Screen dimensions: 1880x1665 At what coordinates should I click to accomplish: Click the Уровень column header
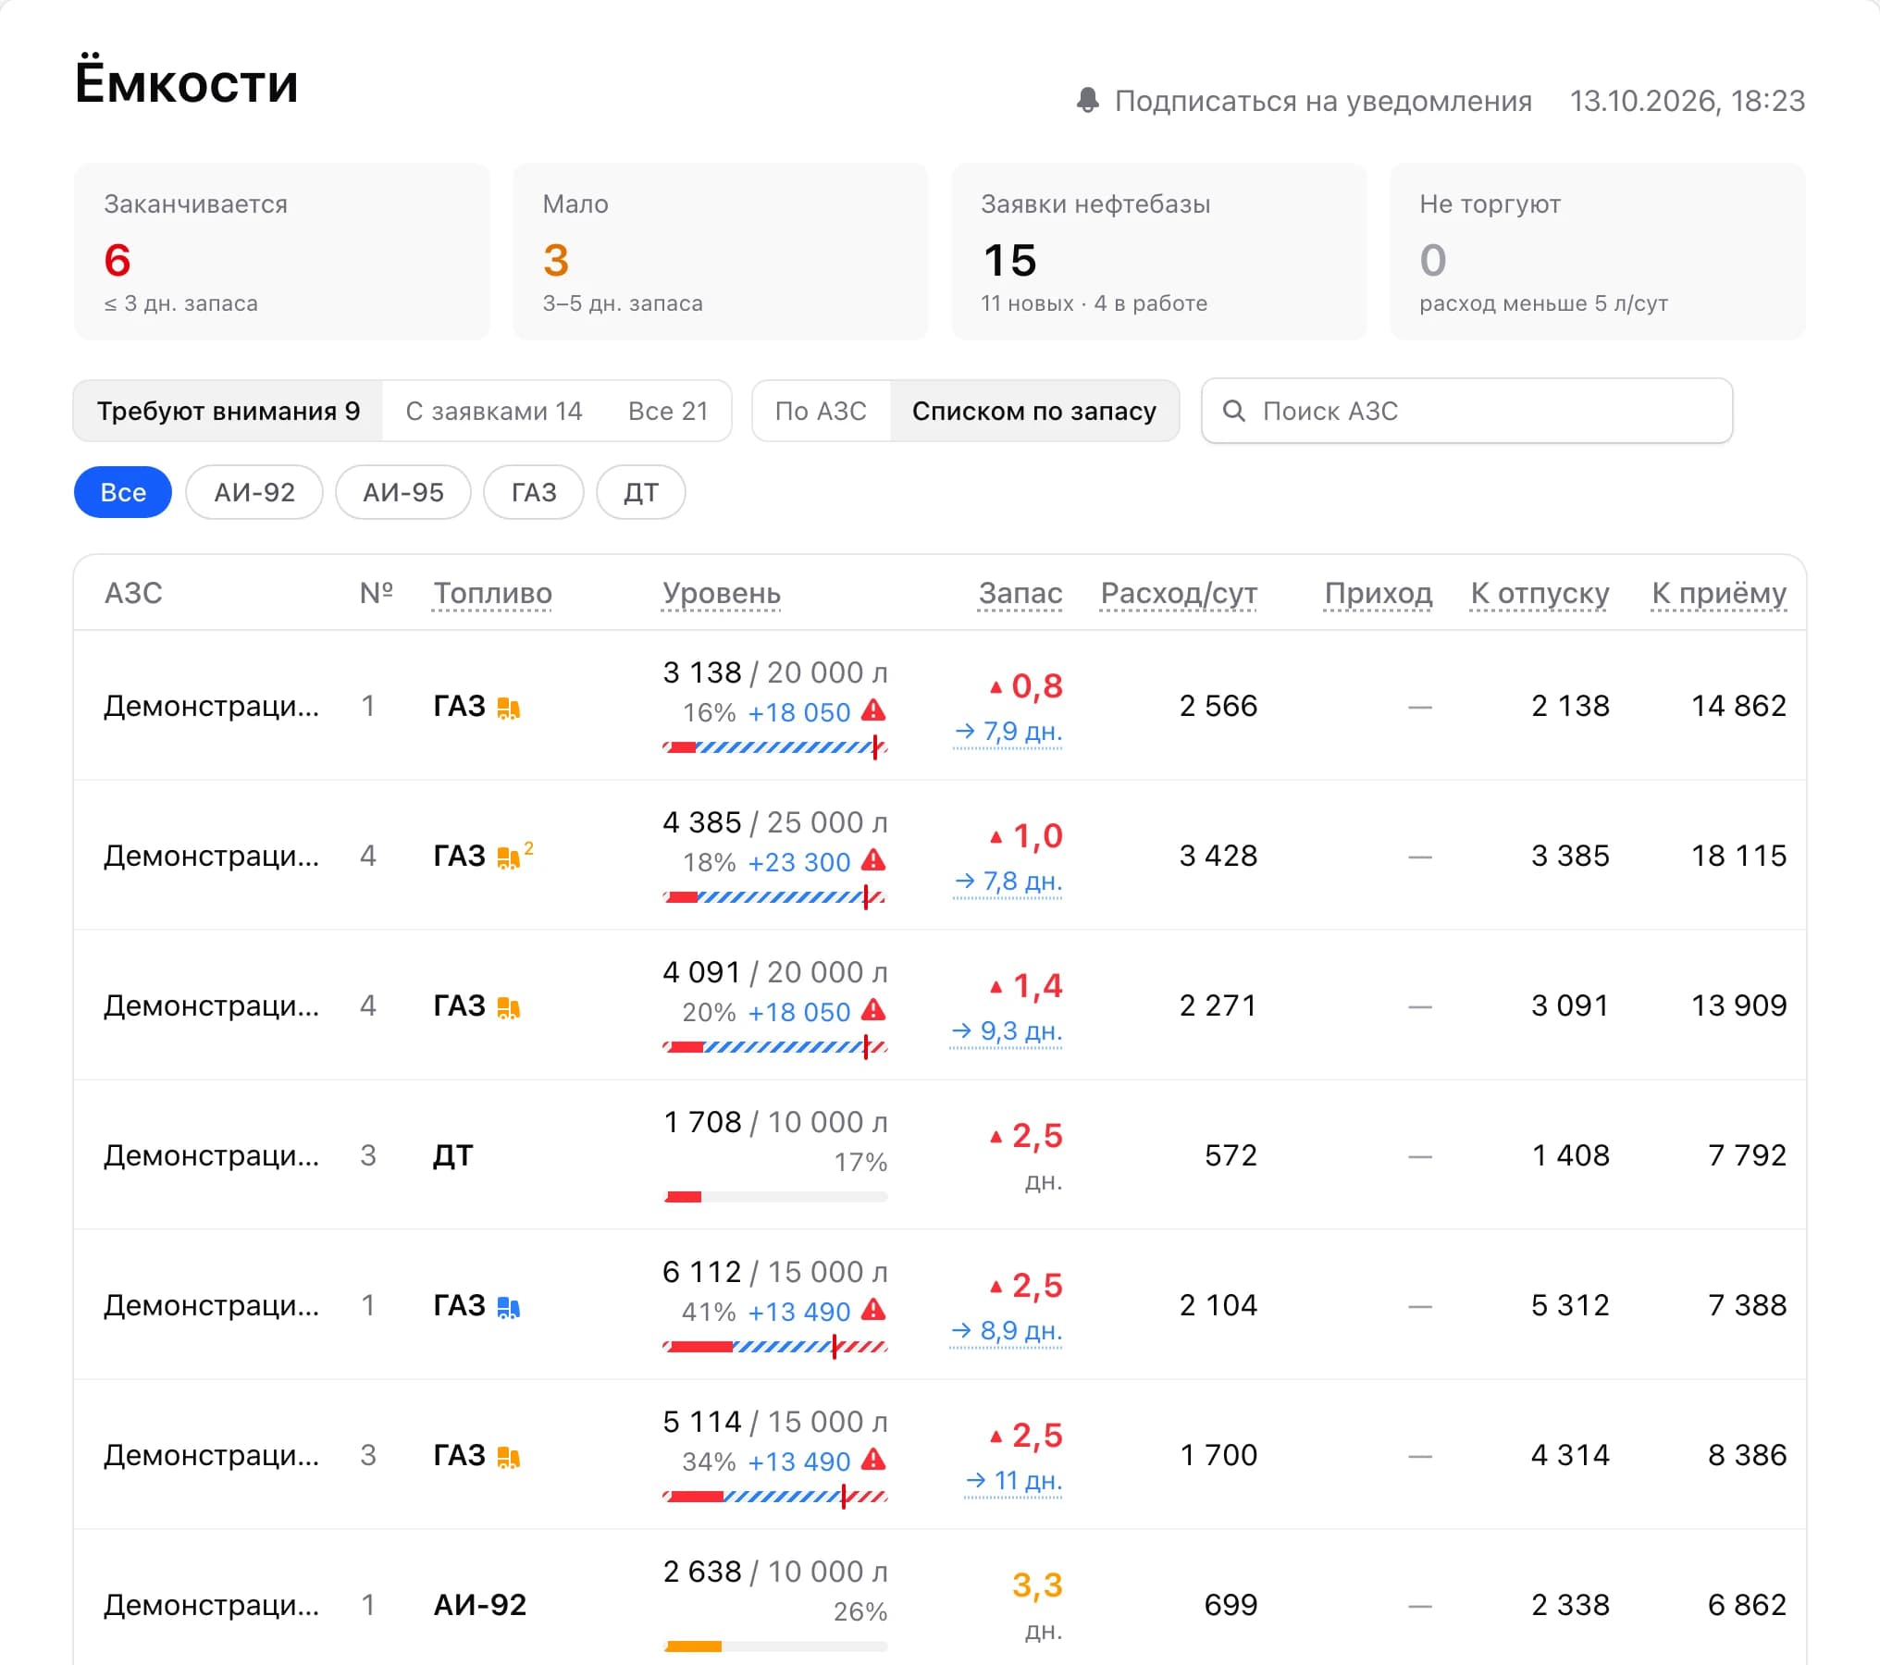click(722, 593)
